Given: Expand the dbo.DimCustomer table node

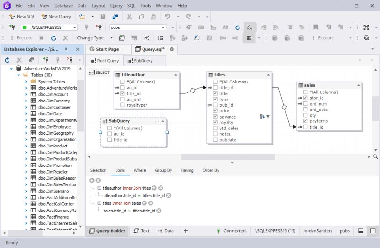Looking at the screenshot, I should (26, 108).
